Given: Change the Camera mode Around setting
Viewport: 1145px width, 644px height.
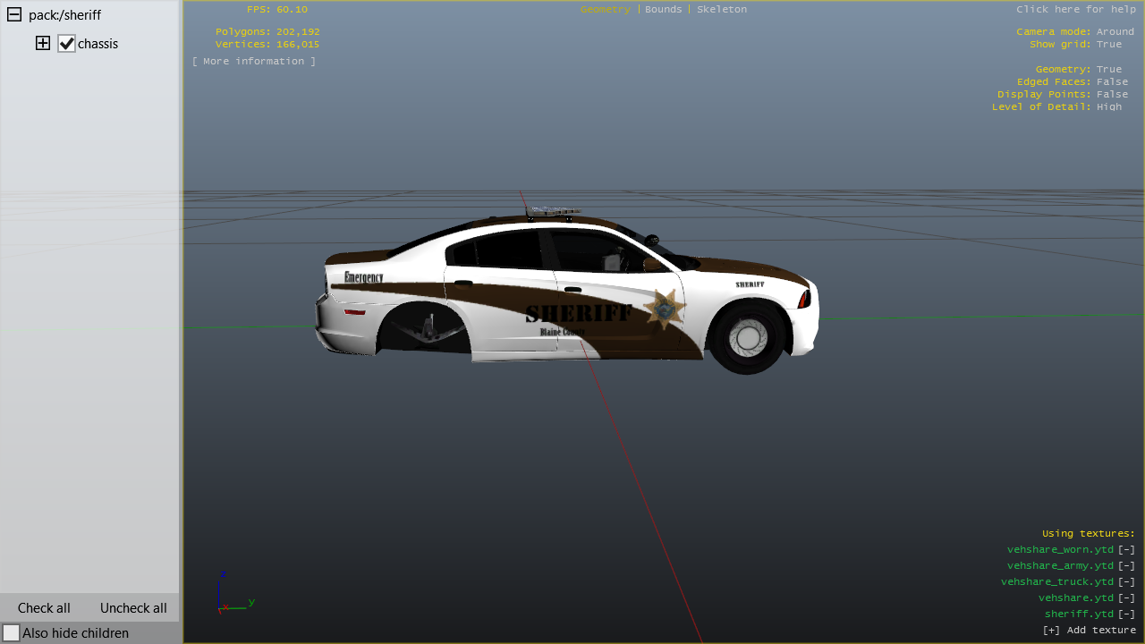Looking at the screenshot, I should [1115, 31].
